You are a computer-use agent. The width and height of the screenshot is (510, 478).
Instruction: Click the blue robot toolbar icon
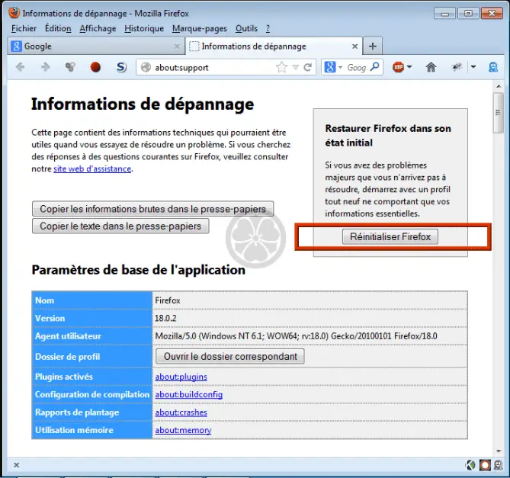(493, 67)
